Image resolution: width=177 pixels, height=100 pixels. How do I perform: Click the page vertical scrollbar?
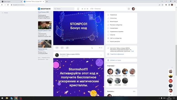[x=176, y=60]
